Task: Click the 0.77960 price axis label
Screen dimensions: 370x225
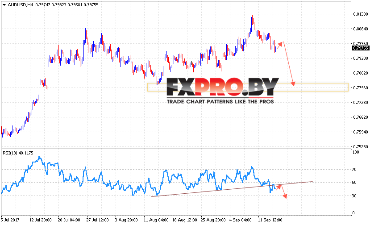Action: 360,87
